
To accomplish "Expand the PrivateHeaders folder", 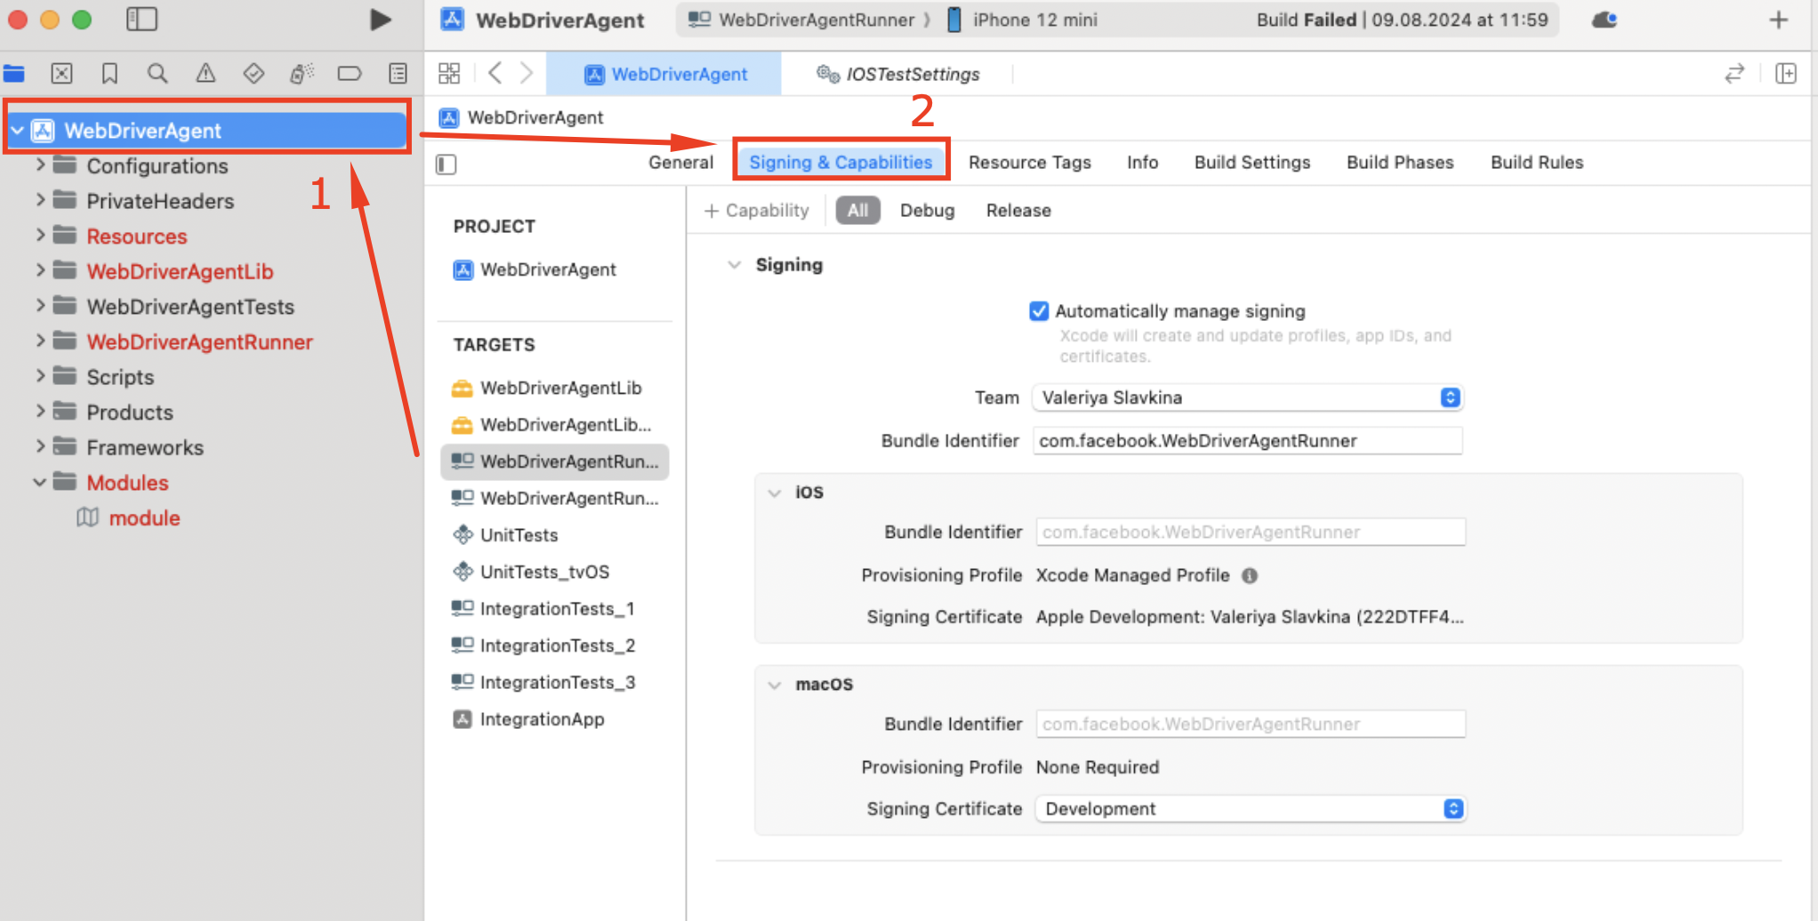I will [x=40, y=201].
